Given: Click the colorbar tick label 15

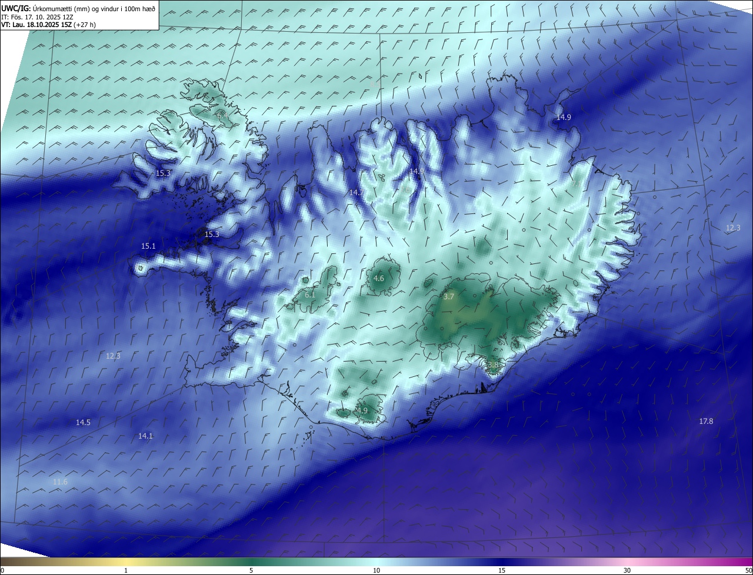Looking at the screenshot, I should (x=502, y=570).
